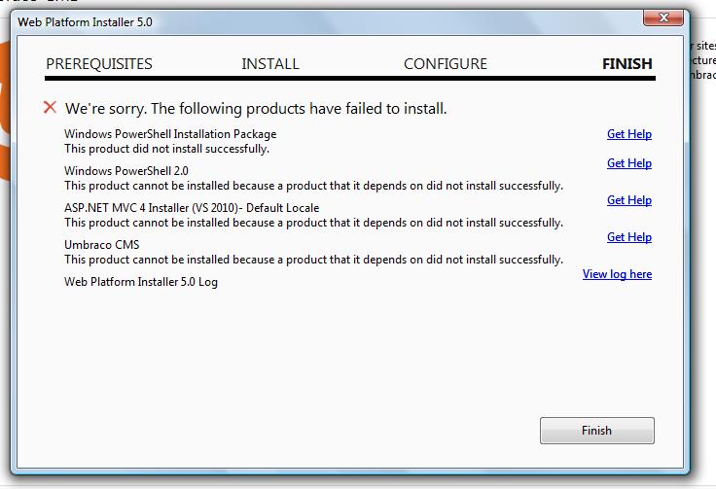Click the Finish button
Screen dimensions: 716x489
596,430
